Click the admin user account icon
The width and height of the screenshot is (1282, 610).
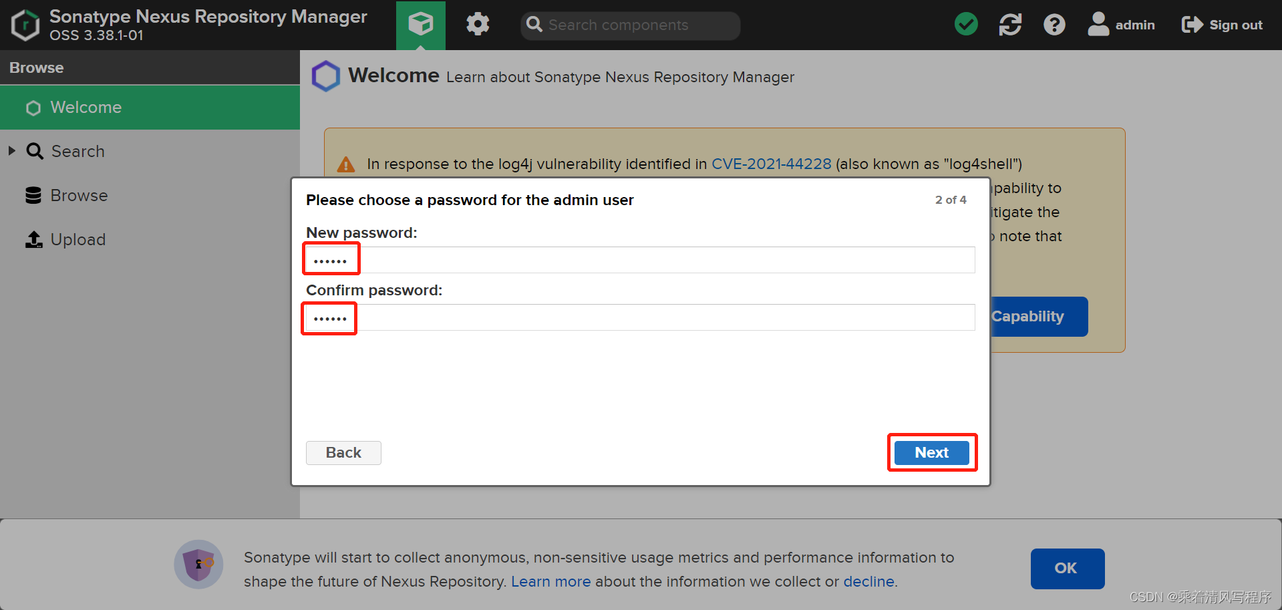tap(1098, 24)
